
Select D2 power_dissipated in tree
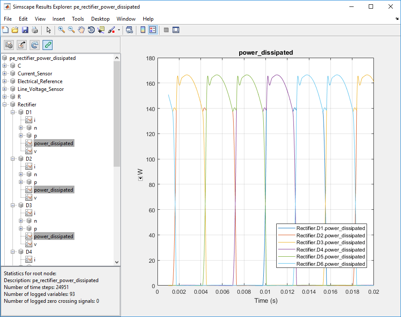(x=54, y=190)
